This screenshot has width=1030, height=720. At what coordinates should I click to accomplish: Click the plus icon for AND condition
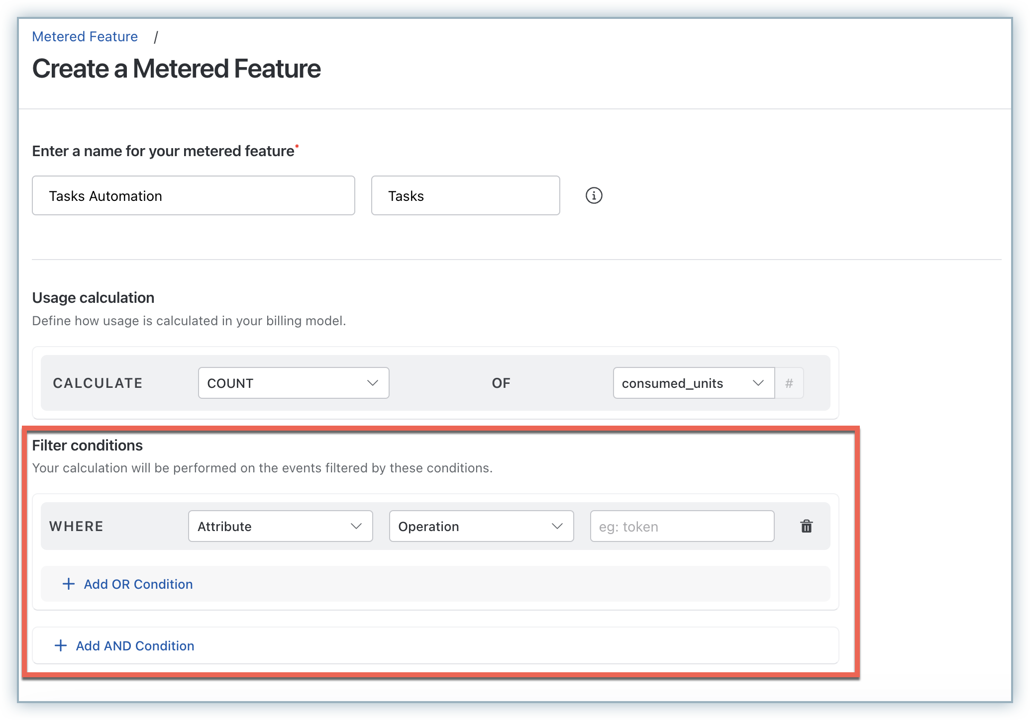(x=61, y=645)
